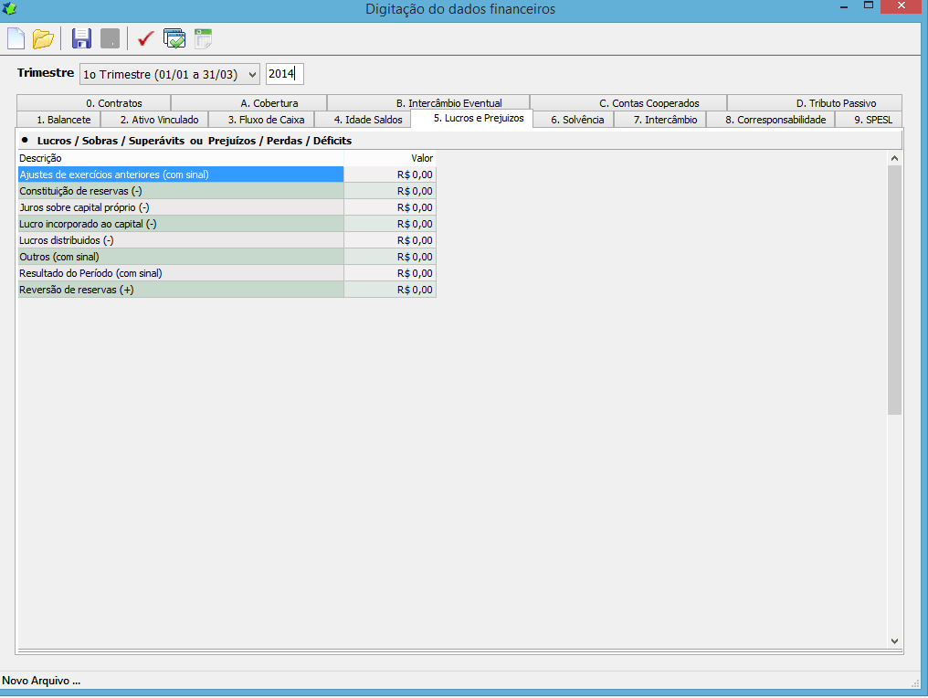
Task: Click the red checkmark validate icon
Action: coord(144,38)
